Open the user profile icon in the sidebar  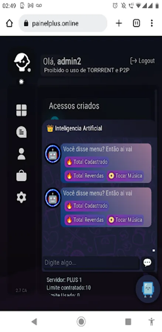[x=21, y=154]
